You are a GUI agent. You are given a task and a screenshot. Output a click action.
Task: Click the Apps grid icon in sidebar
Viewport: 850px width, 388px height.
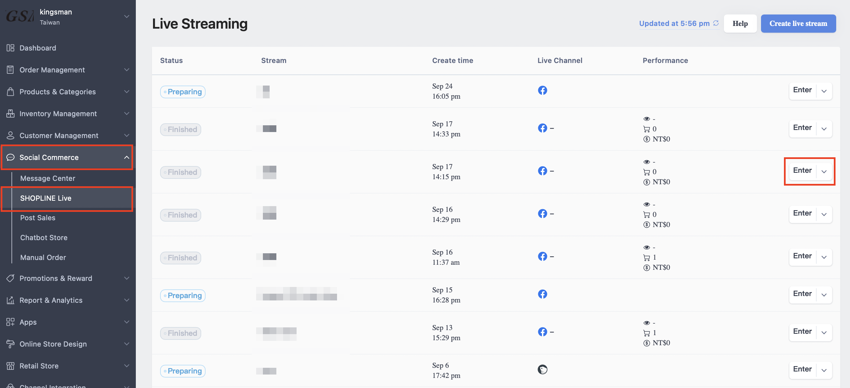10,322
